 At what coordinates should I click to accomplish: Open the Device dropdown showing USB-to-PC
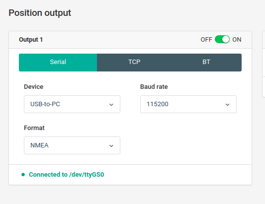[72, 104]
